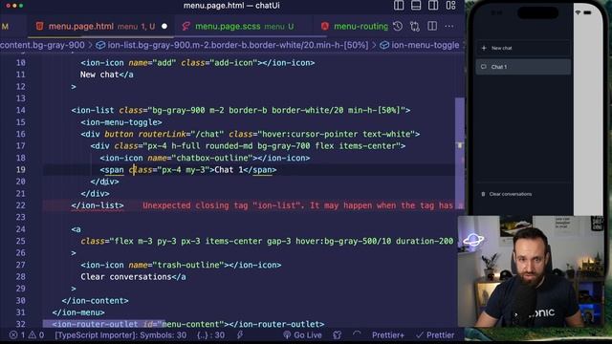Click the unsaved dot on menu.page.html tab
The image size is (612, 344).
[x=164, y=26]
